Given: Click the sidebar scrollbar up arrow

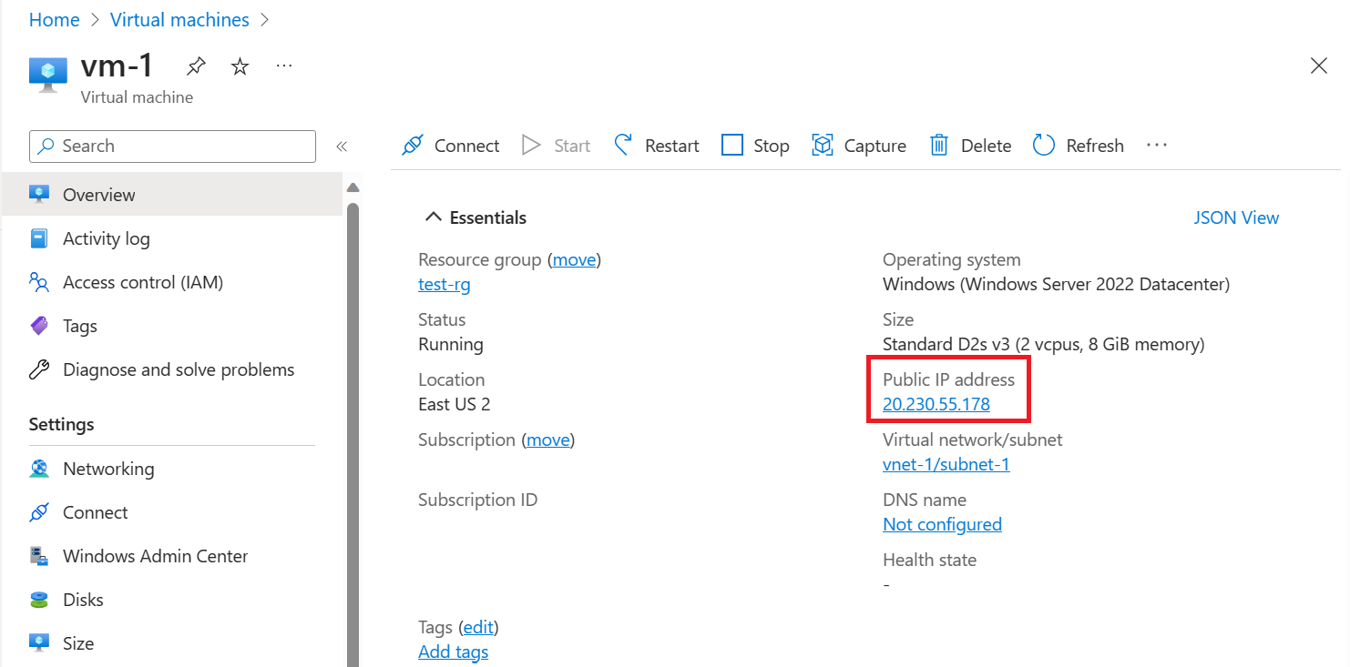Looking at the screenshot, I should pos(353,187).
